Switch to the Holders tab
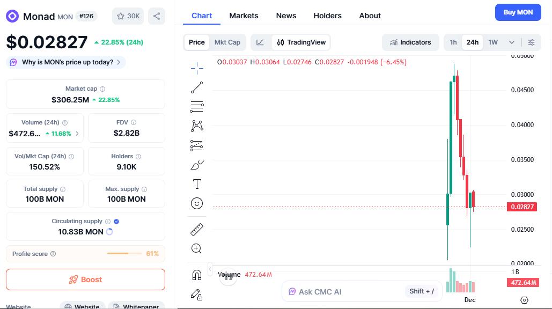The height and width of the screenshot is (309, 552). [327, 16]
